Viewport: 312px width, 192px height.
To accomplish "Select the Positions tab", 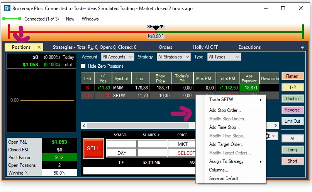I will pyautogui.click(x=21, y=47).
